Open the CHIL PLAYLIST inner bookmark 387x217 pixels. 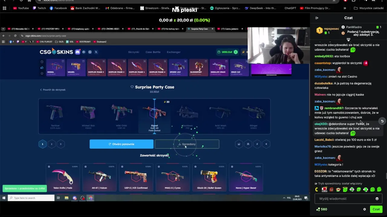pyautogui.click(x=44, y=42)
